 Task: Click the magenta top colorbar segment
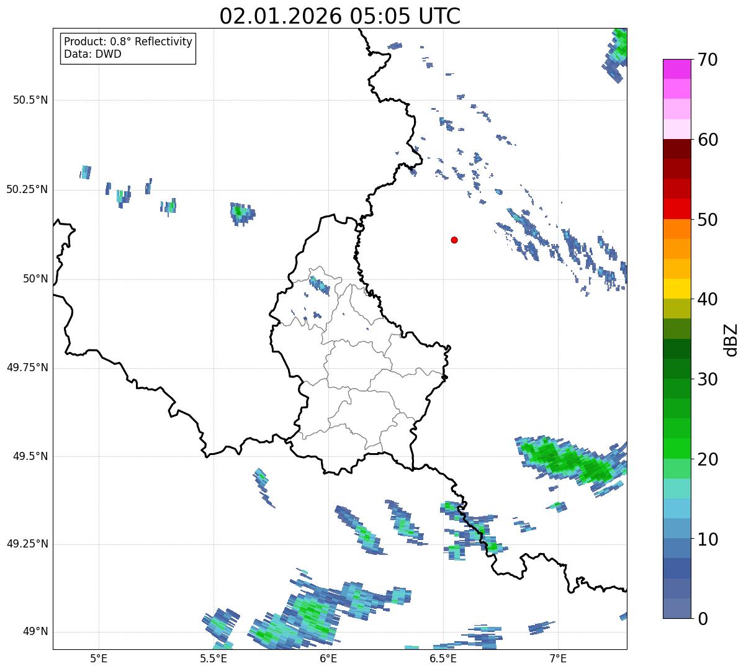(676, 69)
